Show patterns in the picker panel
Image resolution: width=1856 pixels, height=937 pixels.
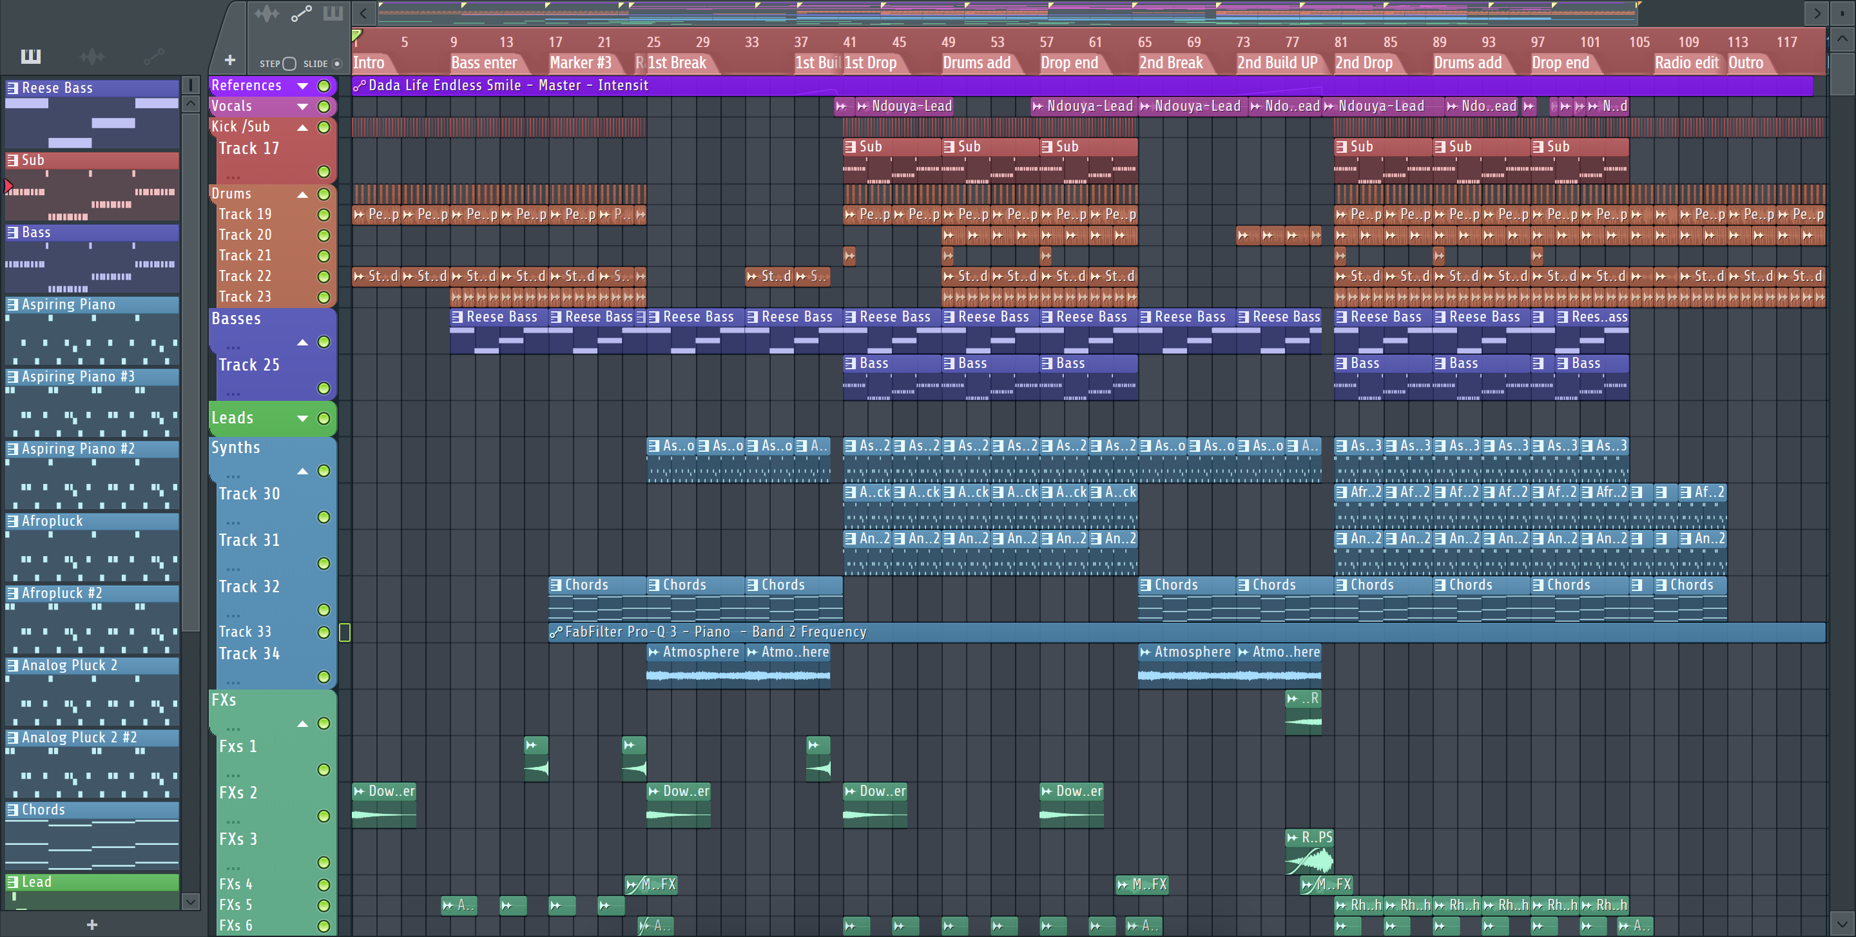click(30, 56)
